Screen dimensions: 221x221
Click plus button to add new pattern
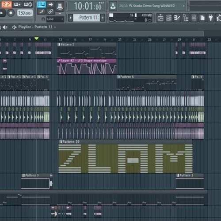pos(103,18)
